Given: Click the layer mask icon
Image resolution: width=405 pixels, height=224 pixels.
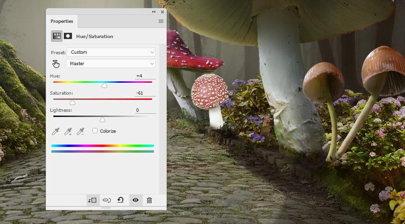Looking at the screenshot, I should (x=68, y=36).
